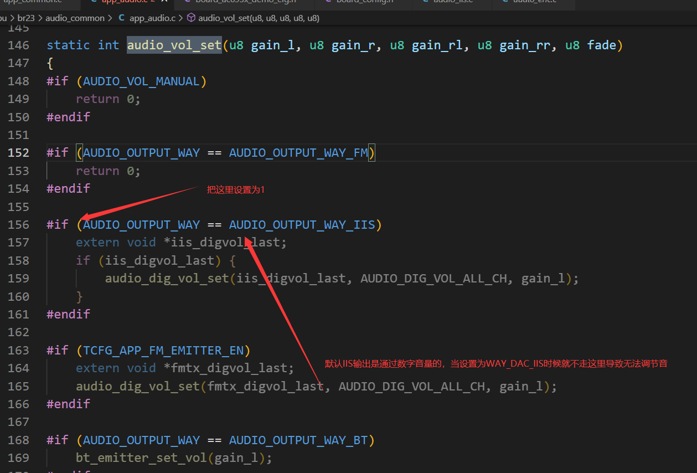The image size is (697, 473).
Task: Click the AUDIO_OUTPUT_WAY_FM constant
Action: [x=298, y=153]
